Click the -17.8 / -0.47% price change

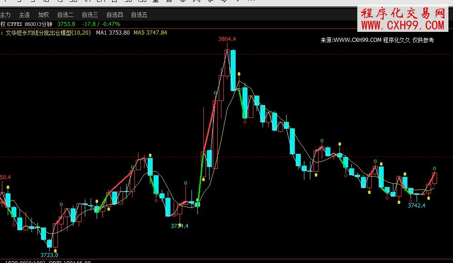(x=102, y=24)
